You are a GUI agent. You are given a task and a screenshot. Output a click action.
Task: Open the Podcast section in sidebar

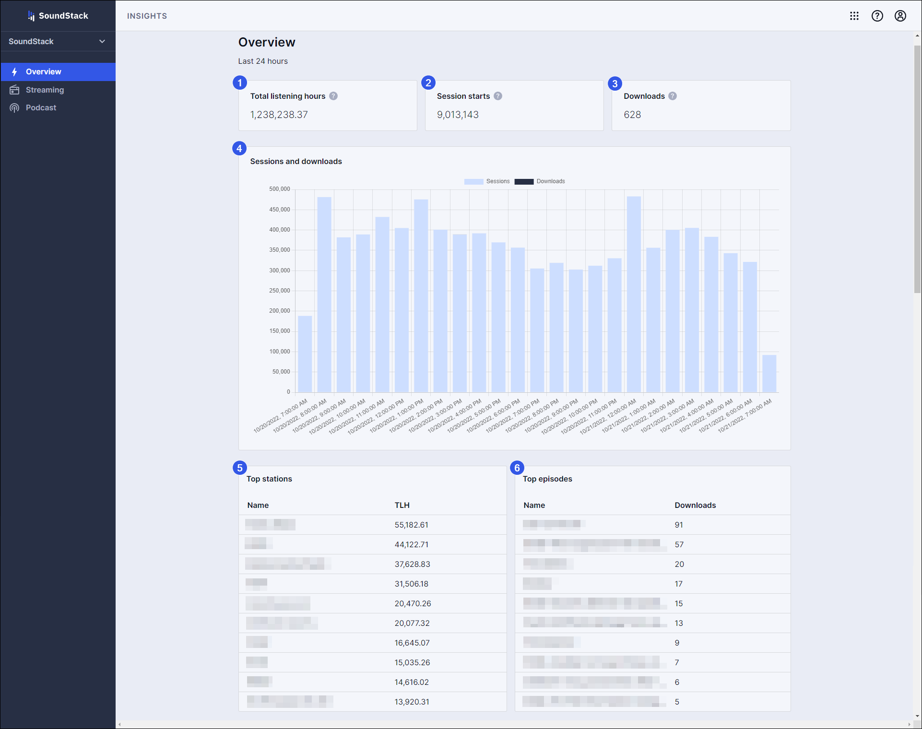tap(41, 107)
